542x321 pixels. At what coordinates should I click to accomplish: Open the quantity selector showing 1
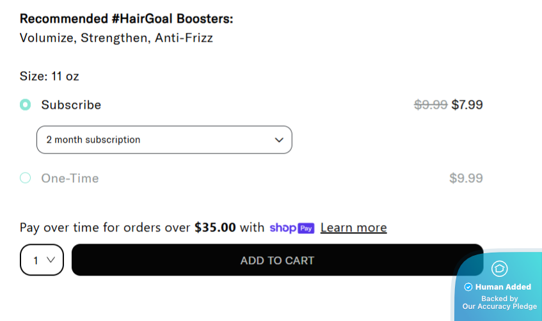click(x=42, y=260)
